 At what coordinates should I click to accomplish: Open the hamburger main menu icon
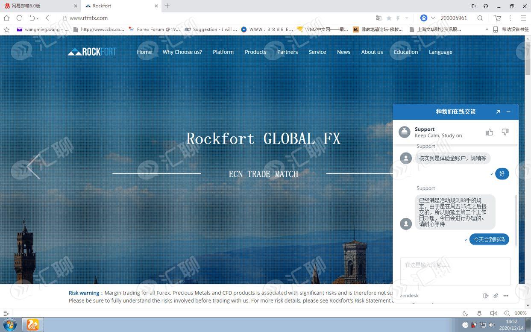(523, 18)
